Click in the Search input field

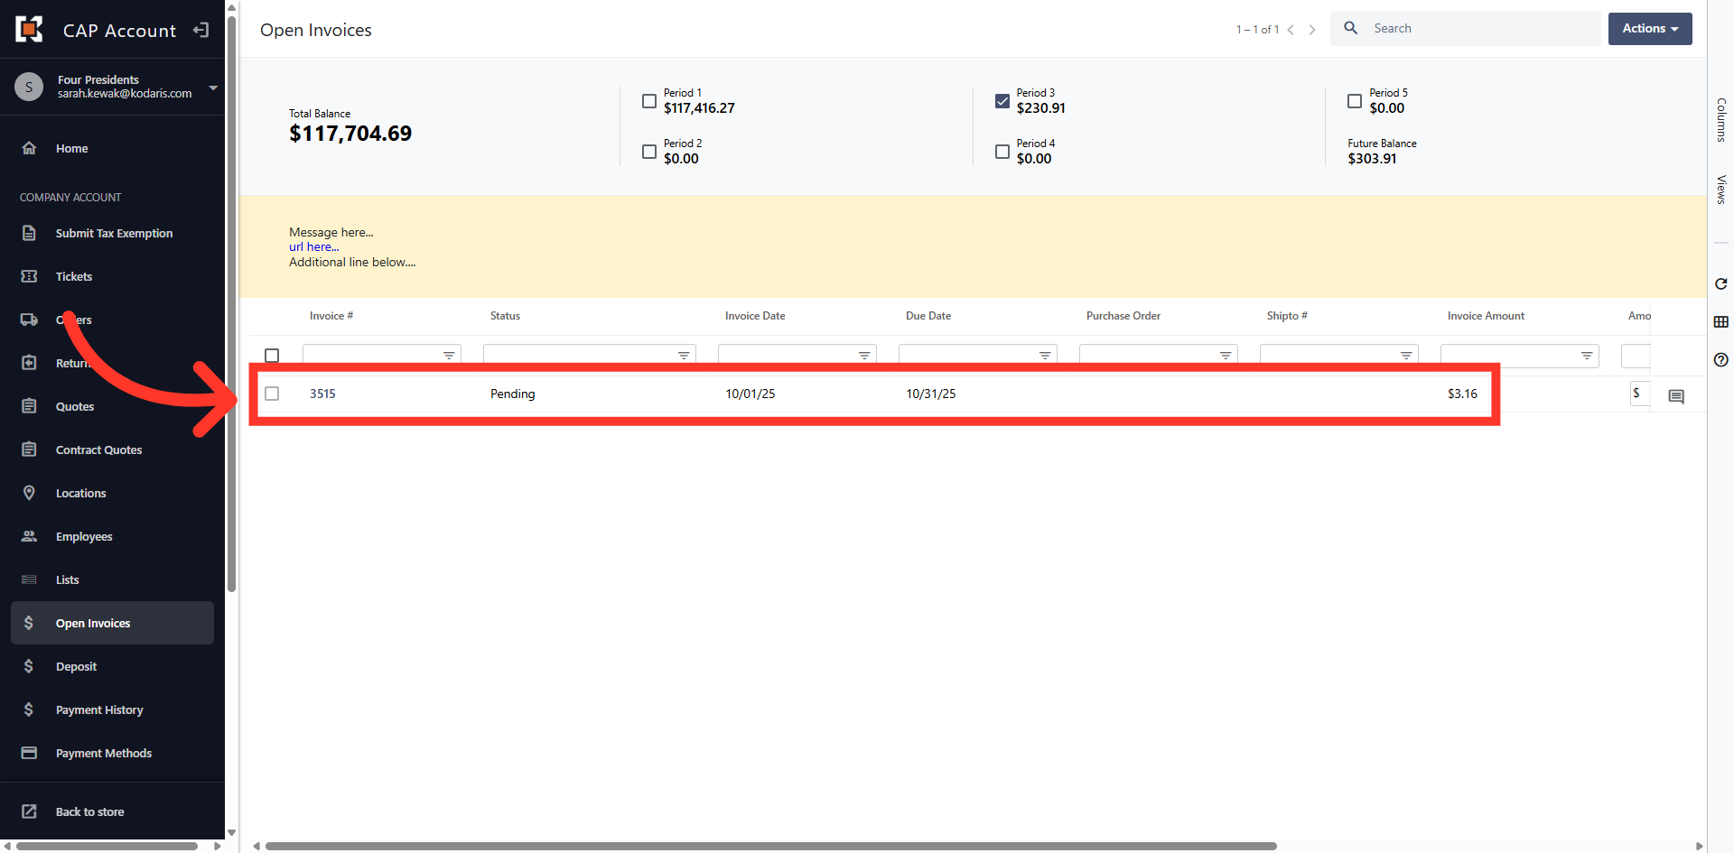(1481, 29)
